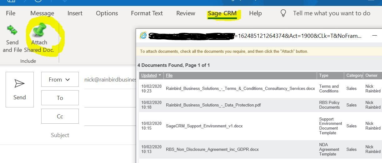Go to the Review tab
Screen dimensions: 382x163
click(x=186, y=13)
